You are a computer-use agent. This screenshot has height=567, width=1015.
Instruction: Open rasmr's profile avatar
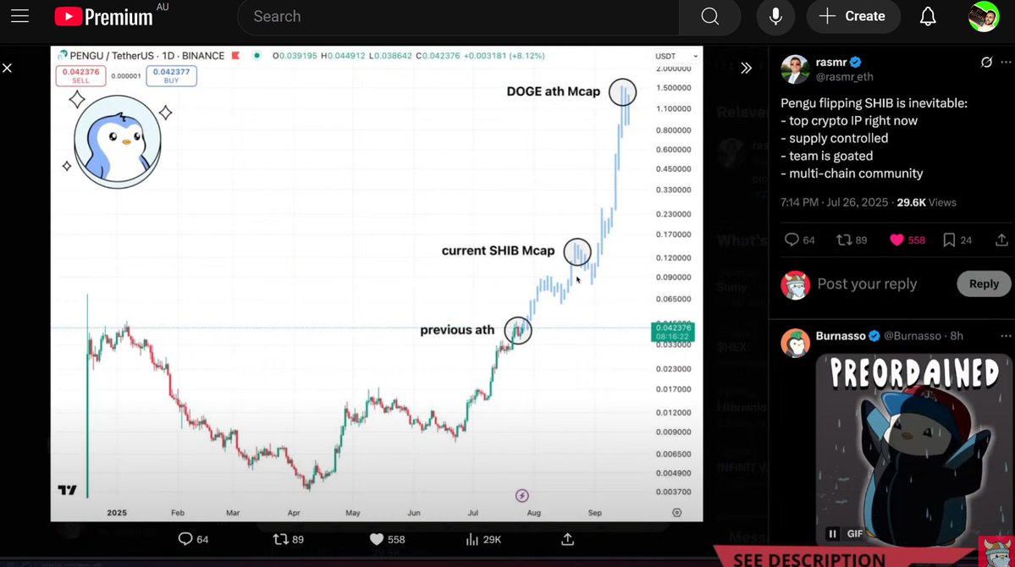(795, 69)
